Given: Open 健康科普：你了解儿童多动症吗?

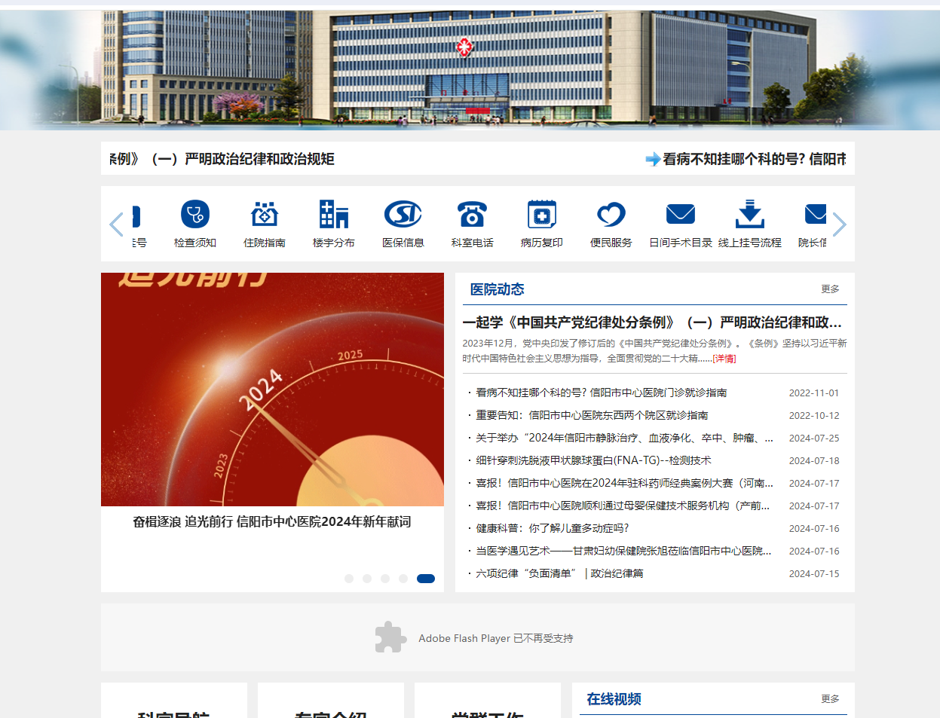Looking at the screenshot, I should click(x=553, y=528).
